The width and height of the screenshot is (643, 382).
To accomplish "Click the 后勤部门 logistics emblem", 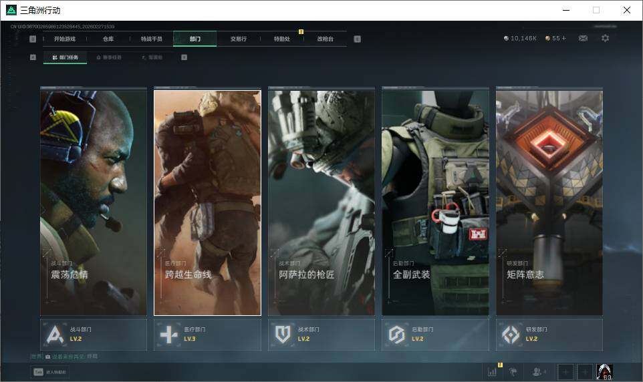I will (x=397, y=334).
